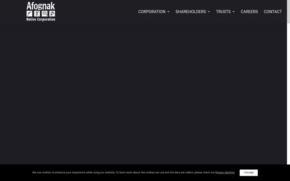The height and width of the screenshot is (181, 290).
Task: Expand the Trusts dropdown chevron
Action: pyautogui.click(x=234, y=12)
